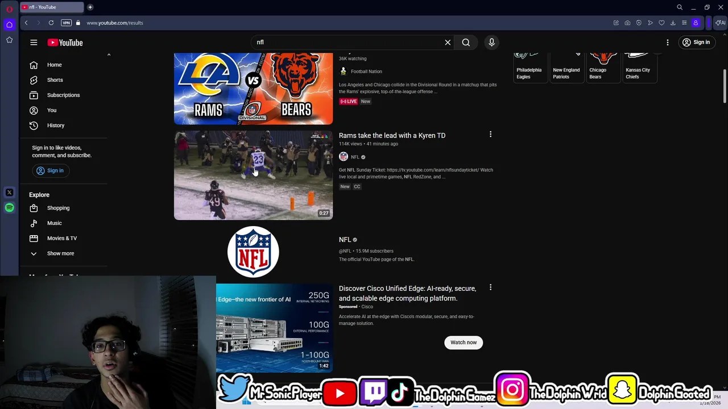Open more options for the Cisco ad
Viewport: 728px width, 409px height.
coord(490,287)
